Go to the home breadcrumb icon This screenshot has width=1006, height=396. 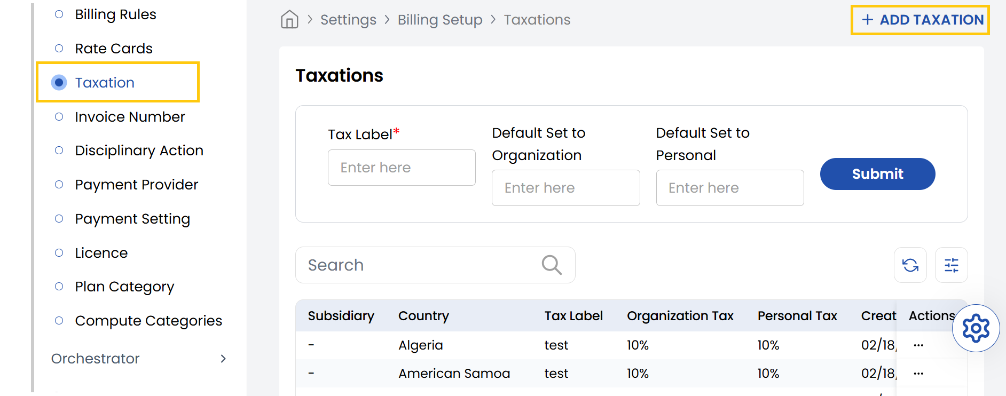pyautogui.click(x=289, y=20)
